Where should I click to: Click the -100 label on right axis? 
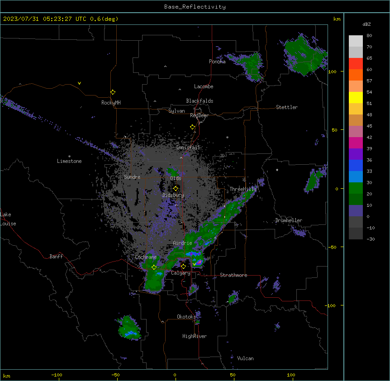point(331,305)
